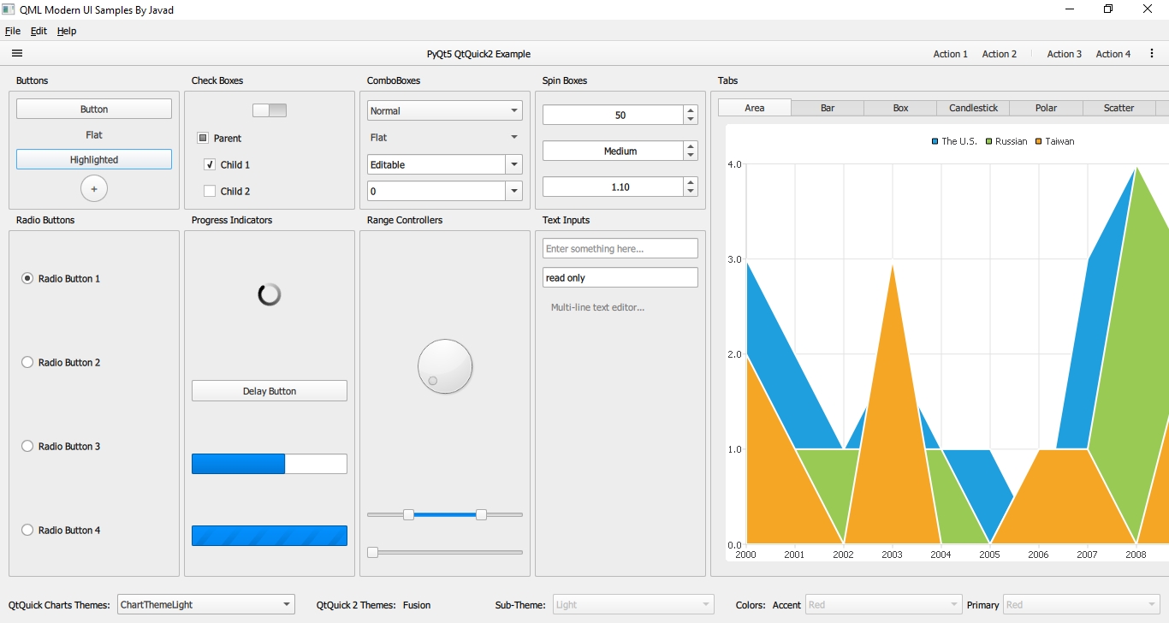The image size is (1169, 623).
Task: Switch to the Polar chart tab
Action: tap(1046, 108)
